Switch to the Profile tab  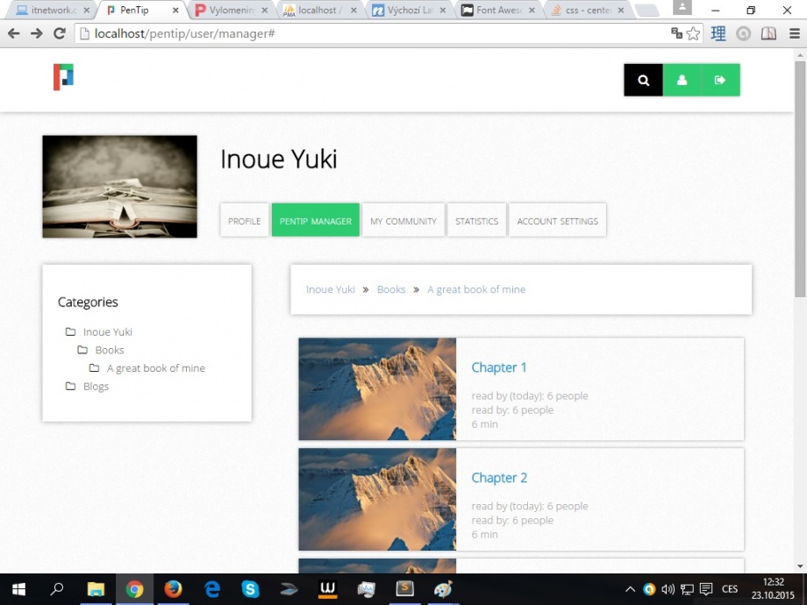click(x=245, y=221)
